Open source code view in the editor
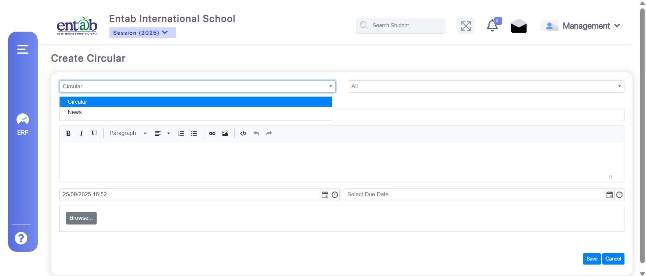646x276 pixels. coord(243,133)
